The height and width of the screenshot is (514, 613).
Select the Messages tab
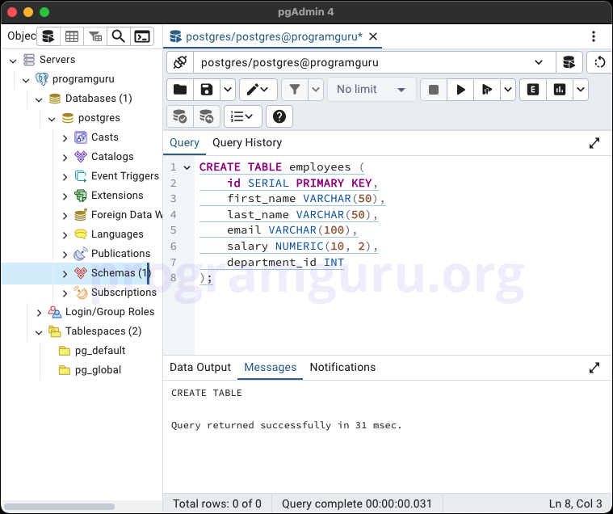(270, 367)
